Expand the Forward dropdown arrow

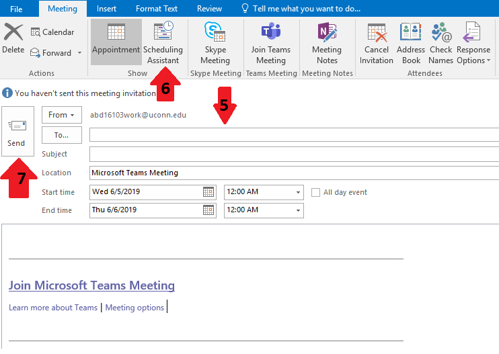79,53
